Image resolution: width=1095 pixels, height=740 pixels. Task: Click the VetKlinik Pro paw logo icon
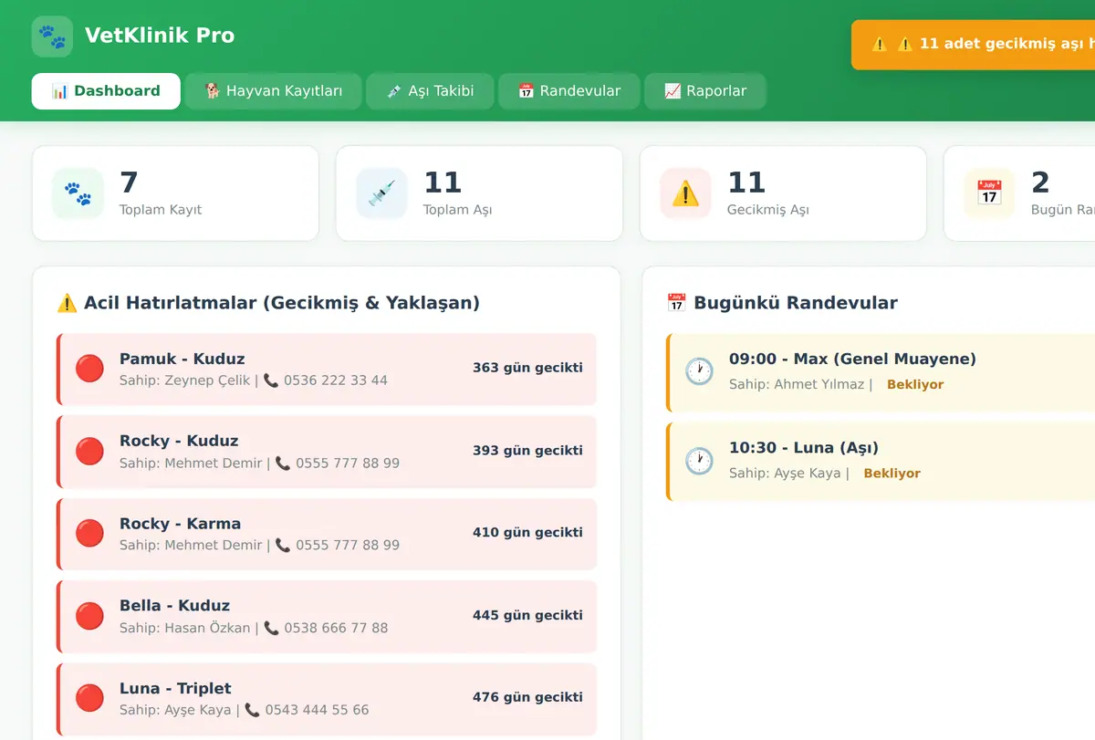(x=52, y=36)
